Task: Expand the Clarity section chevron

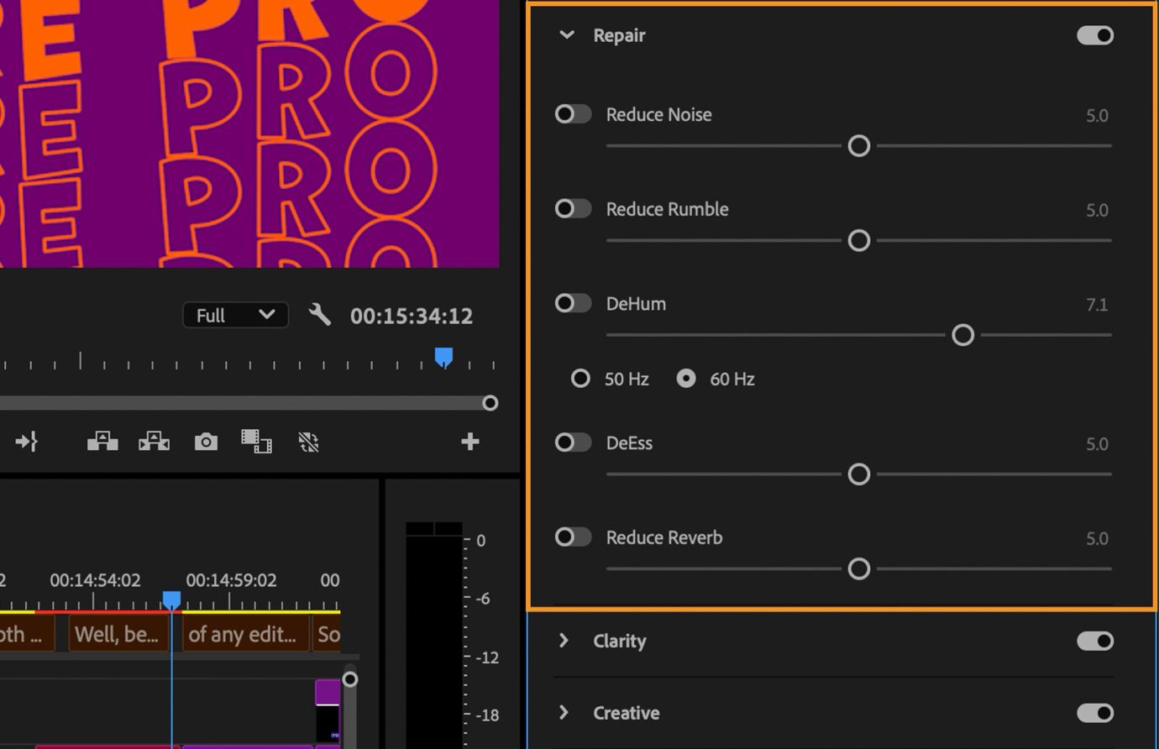Action: click(x=564, y=641)
